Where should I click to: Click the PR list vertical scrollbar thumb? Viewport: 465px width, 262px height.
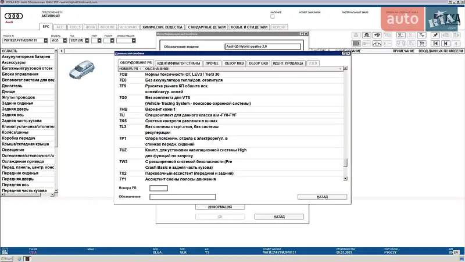(x=345, y=163)
